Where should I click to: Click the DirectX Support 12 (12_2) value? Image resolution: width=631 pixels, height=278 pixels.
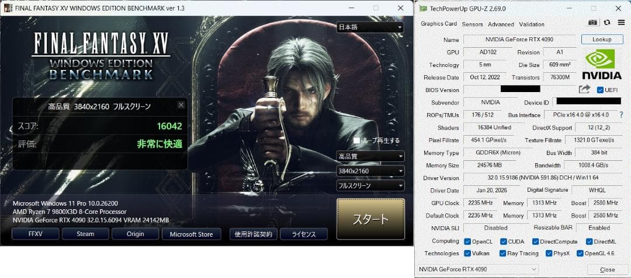(599, 127)
